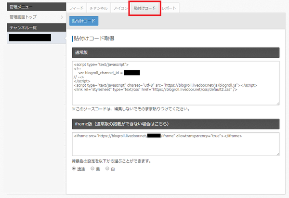The image size is (289, 198).
Task: Click the 貼付けコード取得 heading
Action: pos(94,39)
